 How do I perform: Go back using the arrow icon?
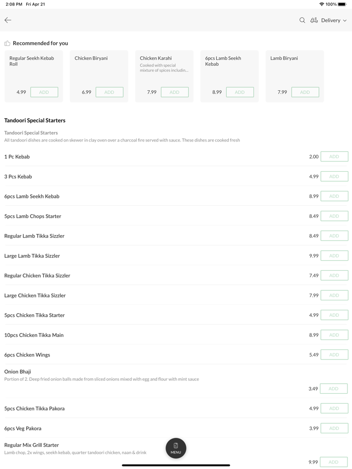point(8,20)
